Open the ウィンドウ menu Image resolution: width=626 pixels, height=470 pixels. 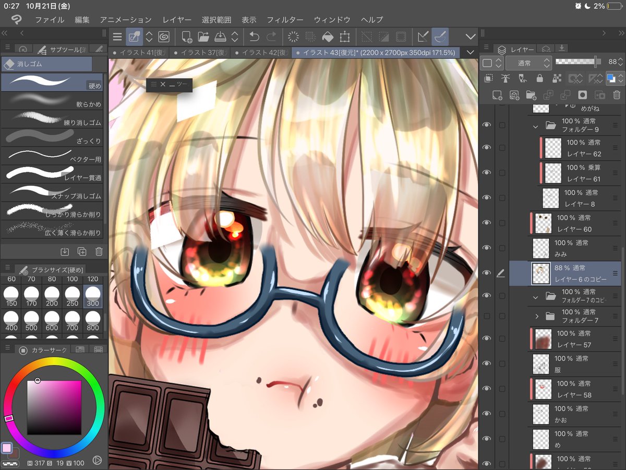click(332, 20)
